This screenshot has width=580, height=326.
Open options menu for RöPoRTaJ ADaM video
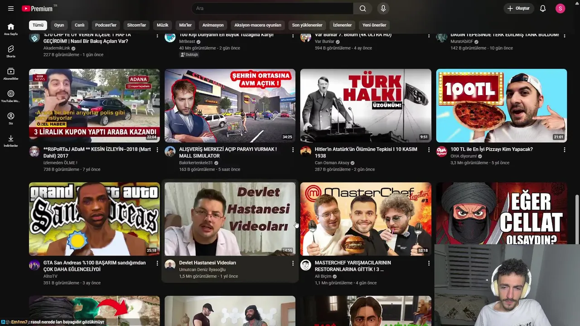157,150
